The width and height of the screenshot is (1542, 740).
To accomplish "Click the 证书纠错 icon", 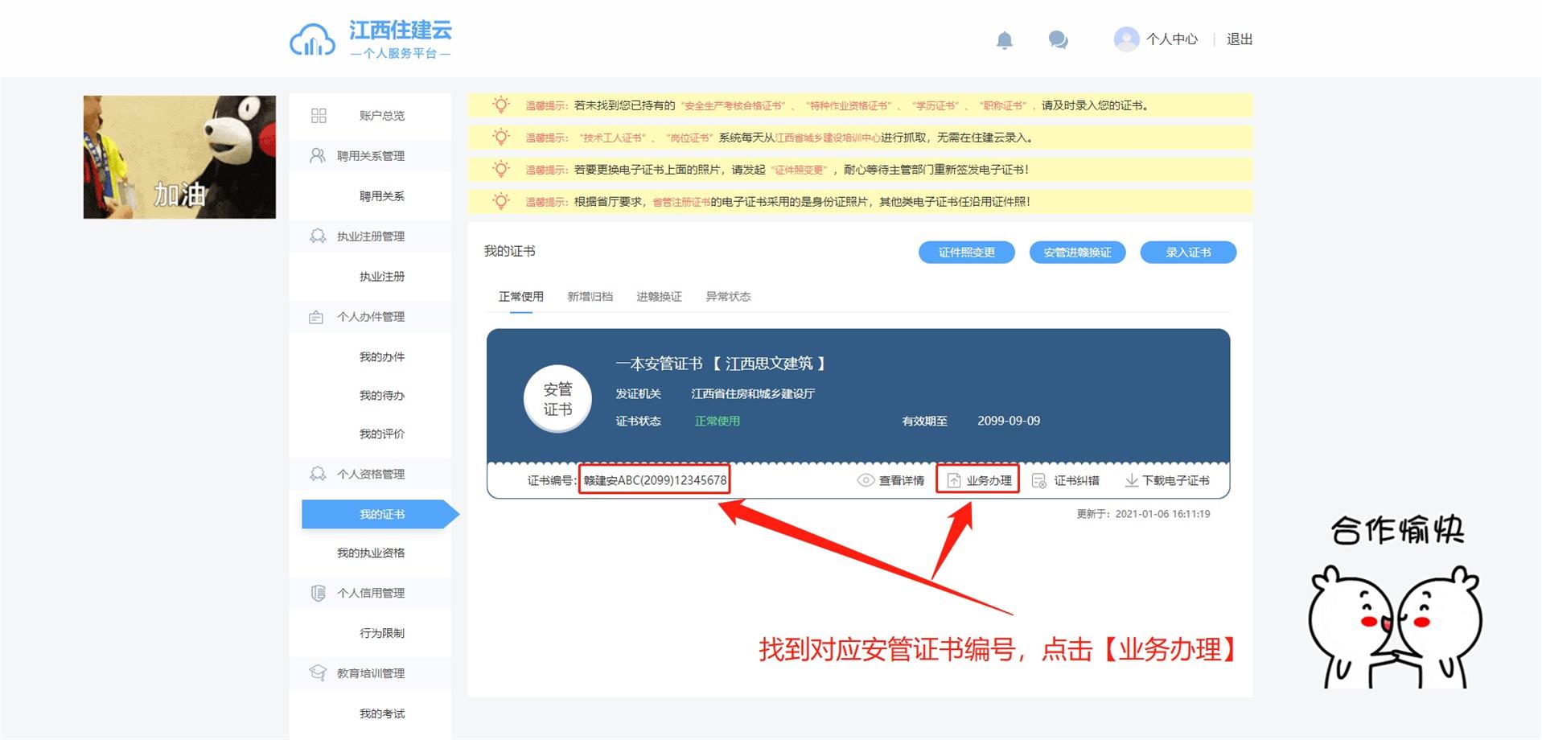I will click(x=1039, y=480).
